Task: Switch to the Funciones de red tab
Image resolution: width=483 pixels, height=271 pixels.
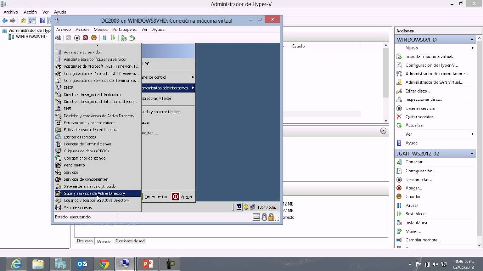Action: pyautogui.click(x=130, y=241)
